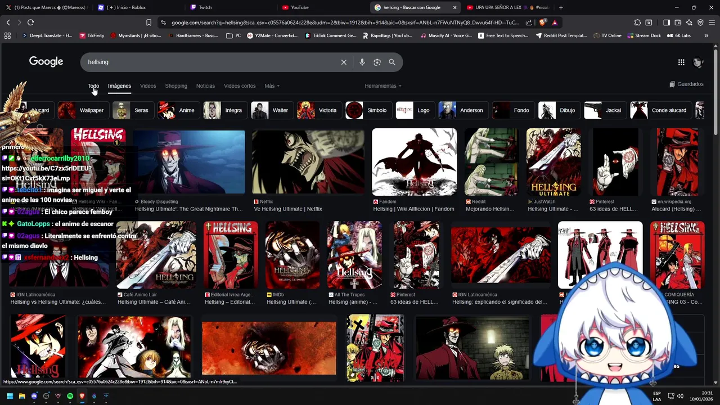This screenshot has height=405, width=720.
Task: Open DeepL Translate bookmark
Action: pos(47,35)
